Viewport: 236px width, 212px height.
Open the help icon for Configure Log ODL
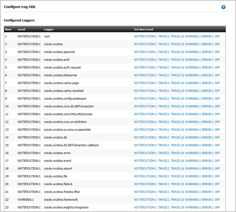click(x=223, y=7)
